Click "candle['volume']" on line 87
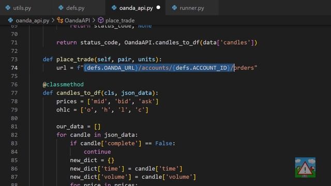 tap(169, 177)
